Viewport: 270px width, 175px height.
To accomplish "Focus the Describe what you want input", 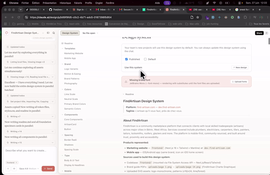I will (30, 151).
